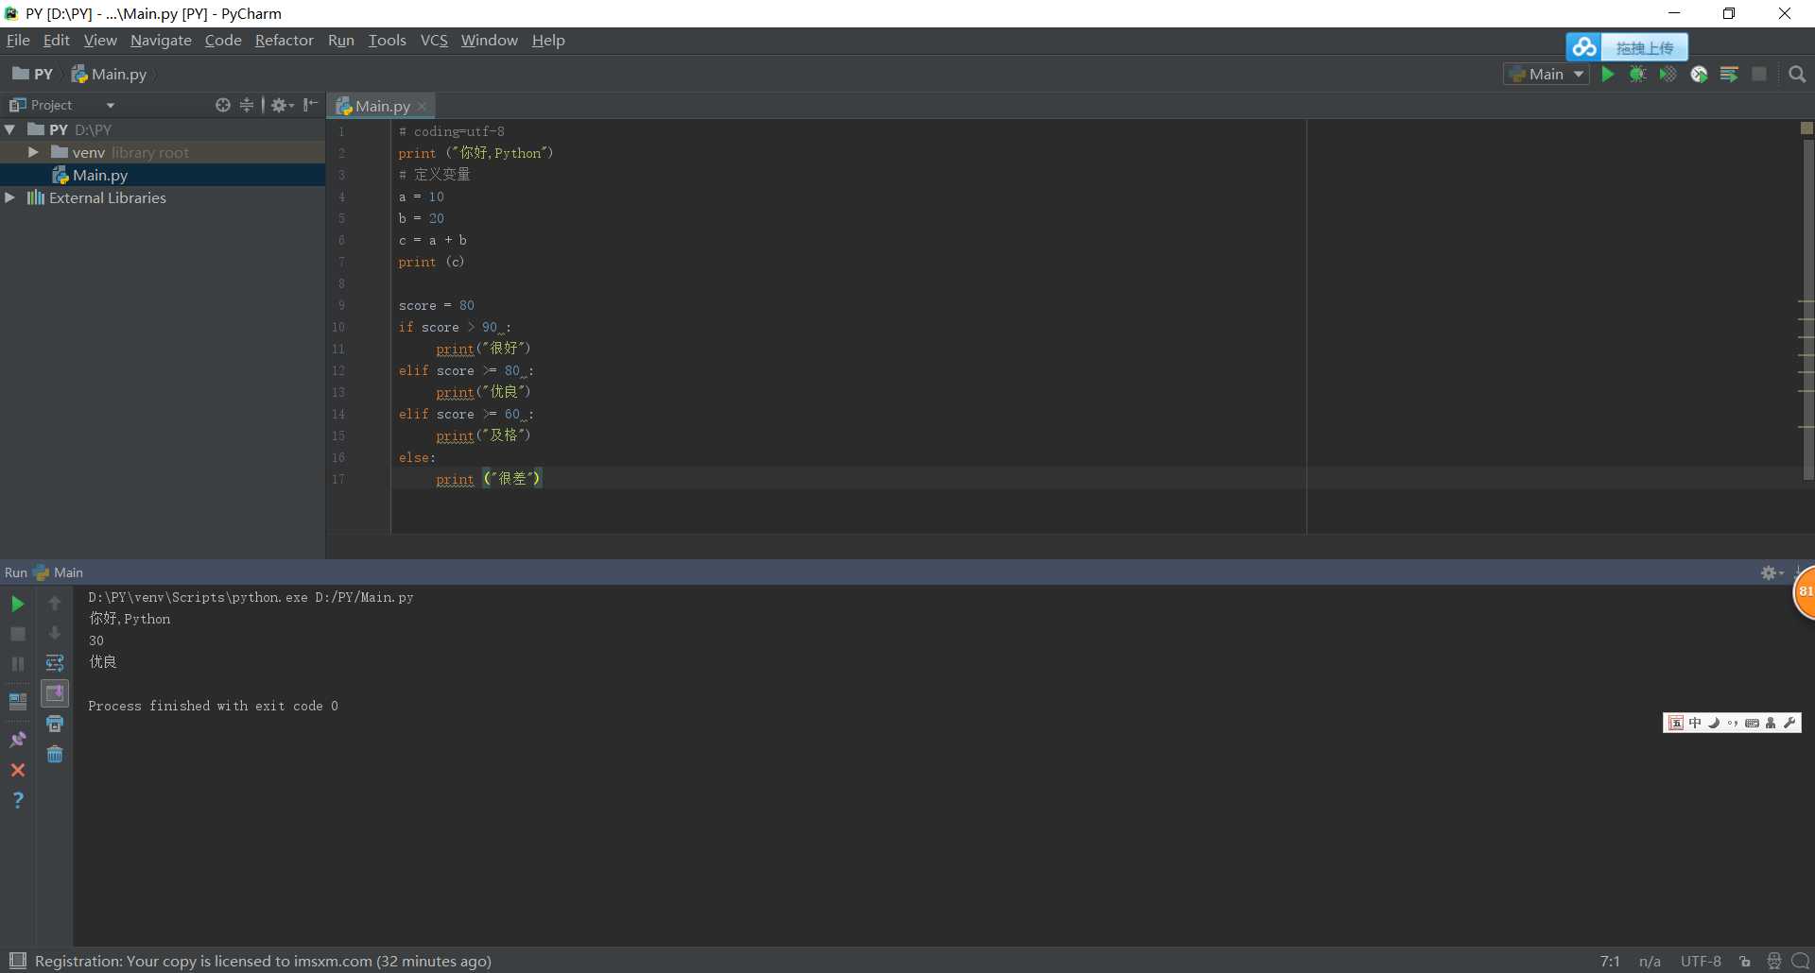
Task: Open the File menu
Action: [18, 40]
